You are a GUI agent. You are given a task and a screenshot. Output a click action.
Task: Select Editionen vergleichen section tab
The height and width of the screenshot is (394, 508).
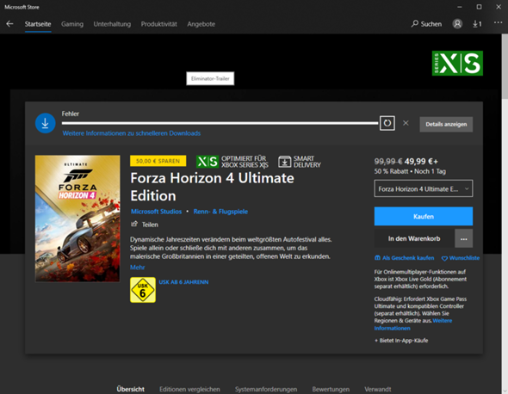[189, 389]
